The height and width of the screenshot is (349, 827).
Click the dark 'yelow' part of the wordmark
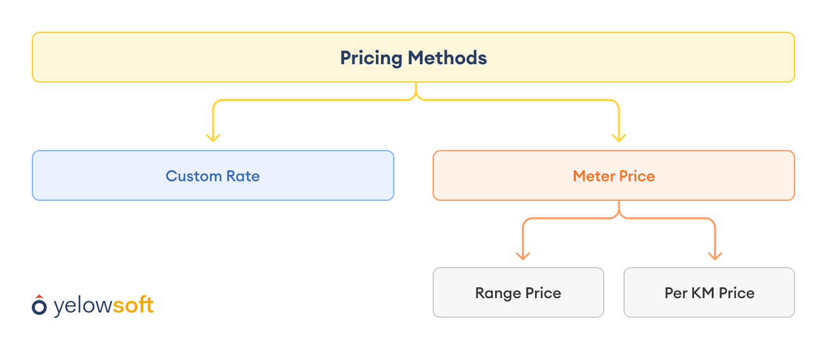pos(83,306)
